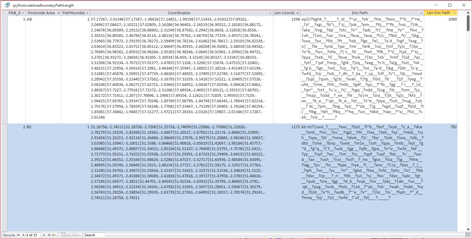
Task: Go to the next record
Action: 44,235
